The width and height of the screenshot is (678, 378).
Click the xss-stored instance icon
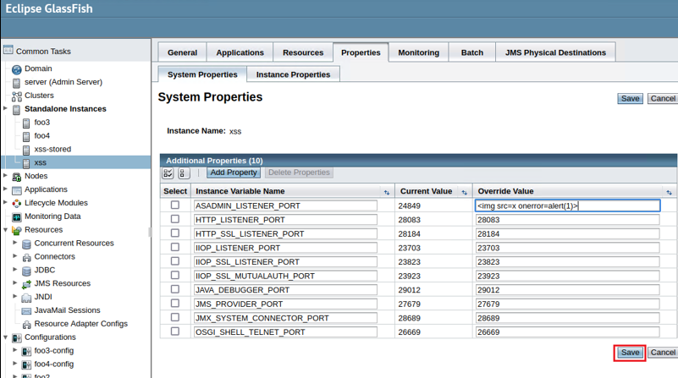coord(26,150)
